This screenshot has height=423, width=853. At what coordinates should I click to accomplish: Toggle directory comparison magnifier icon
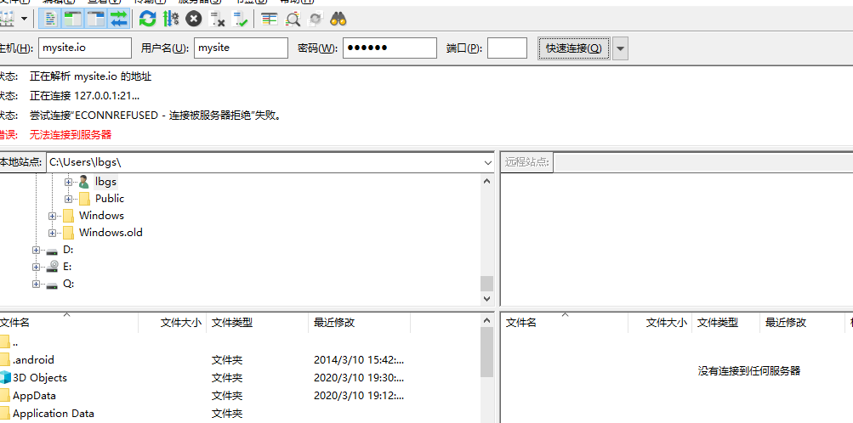click(x=293, y=20)
